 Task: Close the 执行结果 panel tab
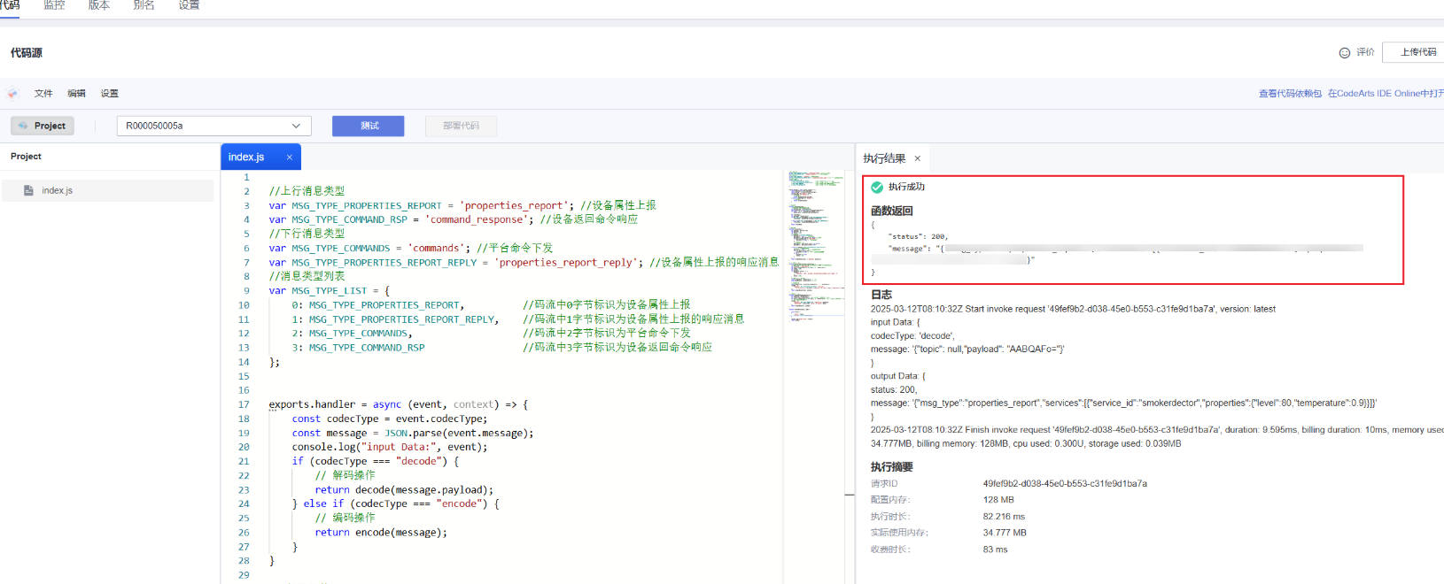[x=918, y=158]
